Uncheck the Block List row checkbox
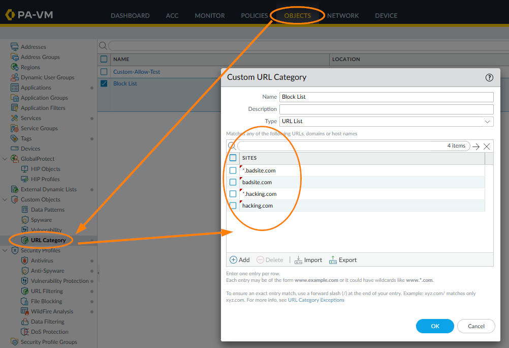509x348 pixels. click(104, 83)
